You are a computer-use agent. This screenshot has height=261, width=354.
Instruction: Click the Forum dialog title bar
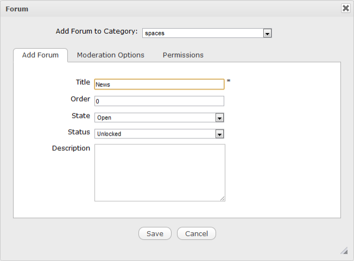[x=163, y=9]
